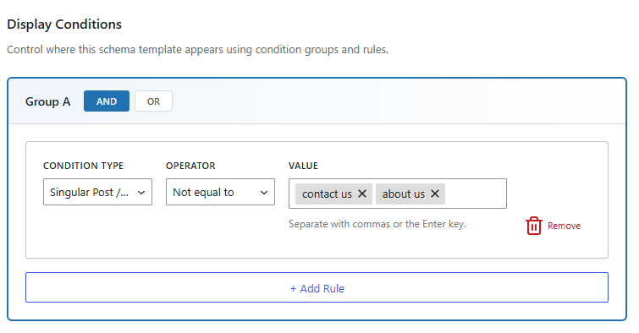The image size is (639, 333).
Task: Click the 'contact us' tag label
Action: coord(327,194)
